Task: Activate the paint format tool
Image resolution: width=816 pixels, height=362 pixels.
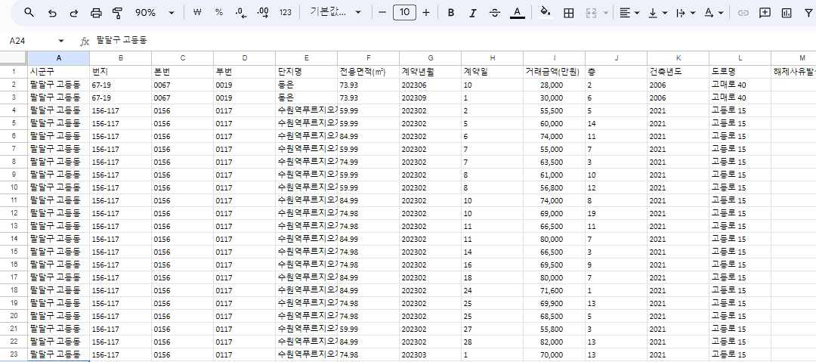Action: coord(118,13)
